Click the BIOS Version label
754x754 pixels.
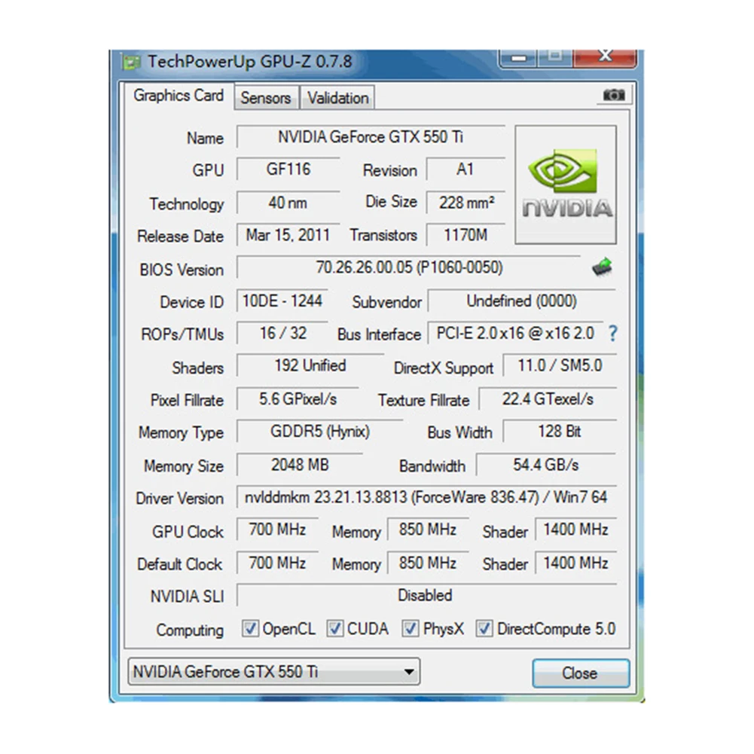[182, 270]
